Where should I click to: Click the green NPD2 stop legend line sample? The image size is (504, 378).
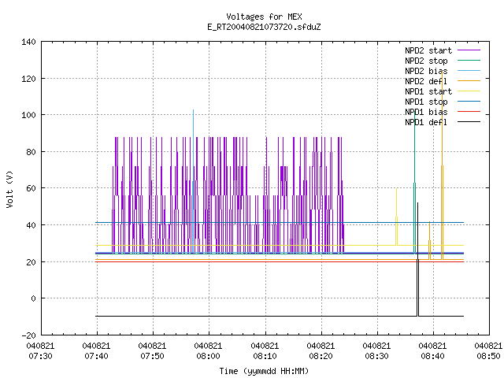469,61
